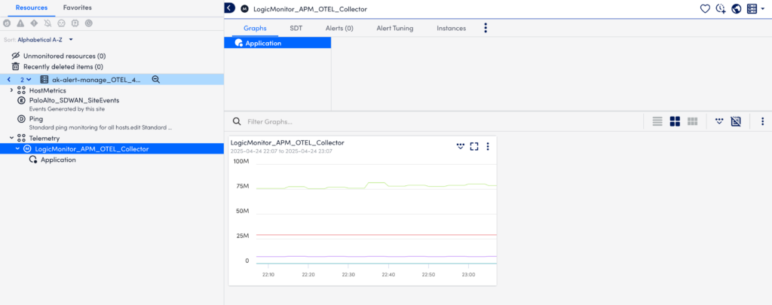Collapse the resource tree panel arrow

click(x=229, y=8)
